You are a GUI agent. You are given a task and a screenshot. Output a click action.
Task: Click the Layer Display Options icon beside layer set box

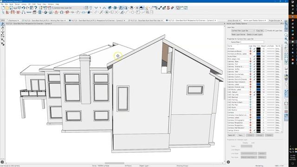[87, 8]
